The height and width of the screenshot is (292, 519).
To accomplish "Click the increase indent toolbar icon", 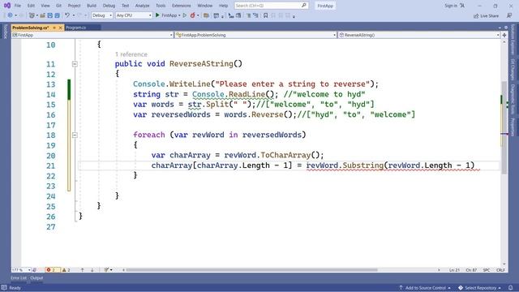I will [x=255, y=15].
